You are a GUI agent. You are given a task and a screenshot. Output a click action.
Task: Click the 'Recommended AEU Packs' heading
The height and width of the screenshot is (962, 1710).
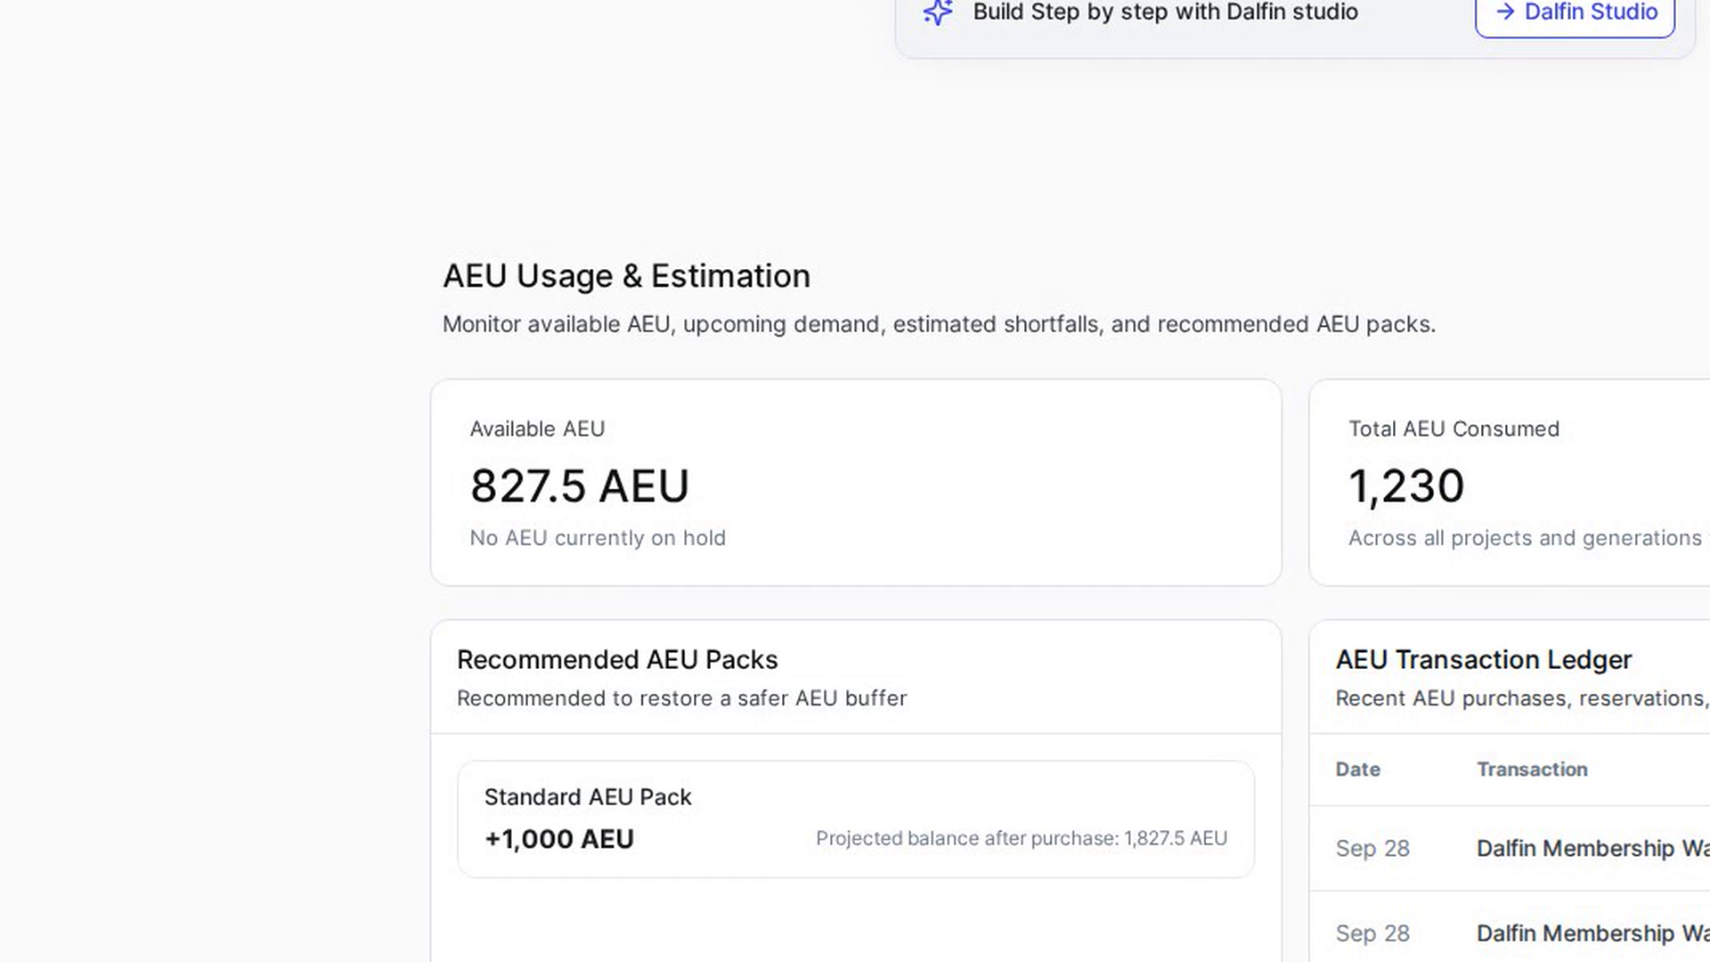click(617, 660)
